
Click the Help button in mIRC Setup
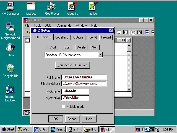pos(89,119)
